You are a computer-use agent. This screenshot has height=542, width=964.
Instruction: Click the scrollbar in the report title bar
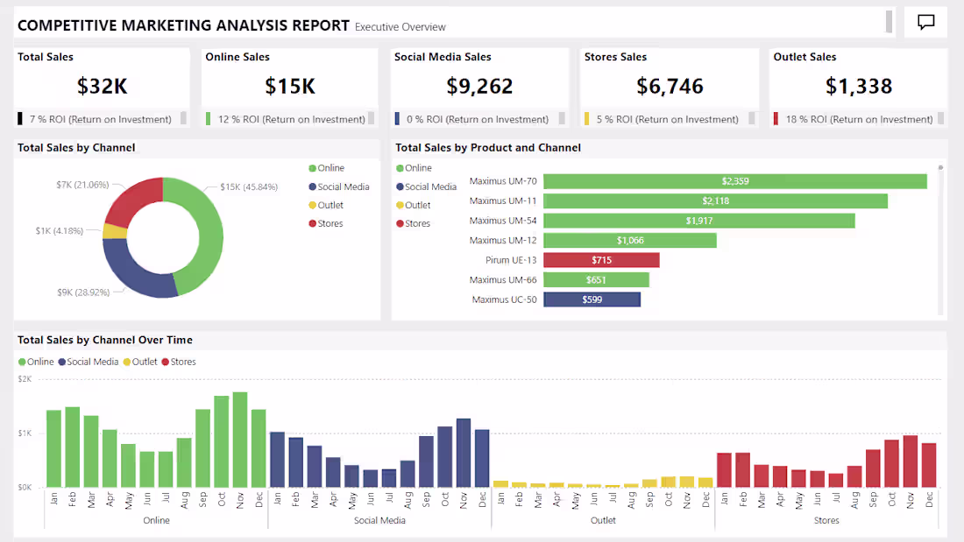[887, 23]
